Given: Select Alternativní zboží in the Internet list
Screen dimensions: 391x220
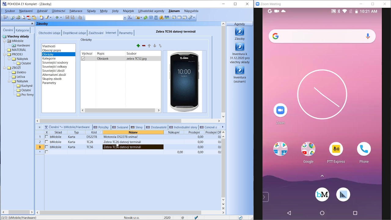Looking at the screenshot, I should click(x=54, y=75).
